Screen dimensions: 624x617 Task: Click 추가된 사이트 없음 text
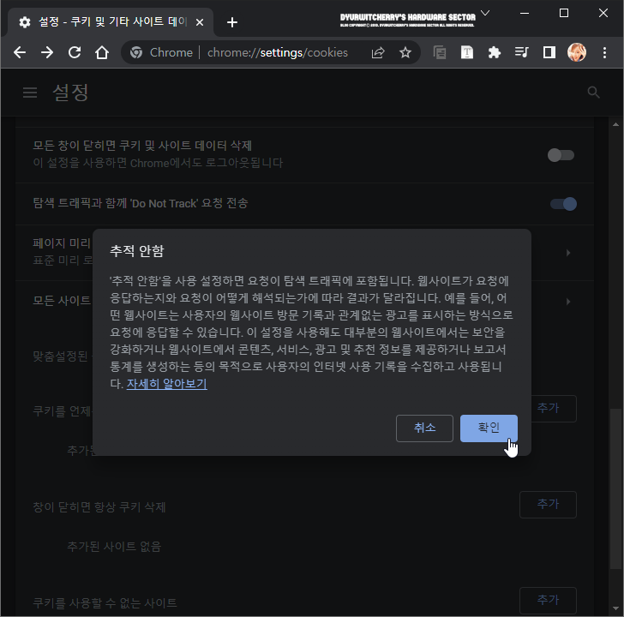click(x=114, y=547)
